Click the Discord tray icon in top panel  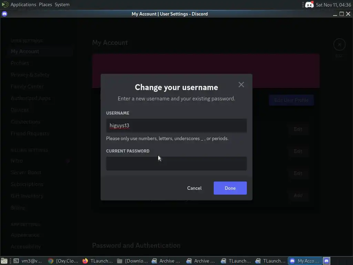pos(309,5)
